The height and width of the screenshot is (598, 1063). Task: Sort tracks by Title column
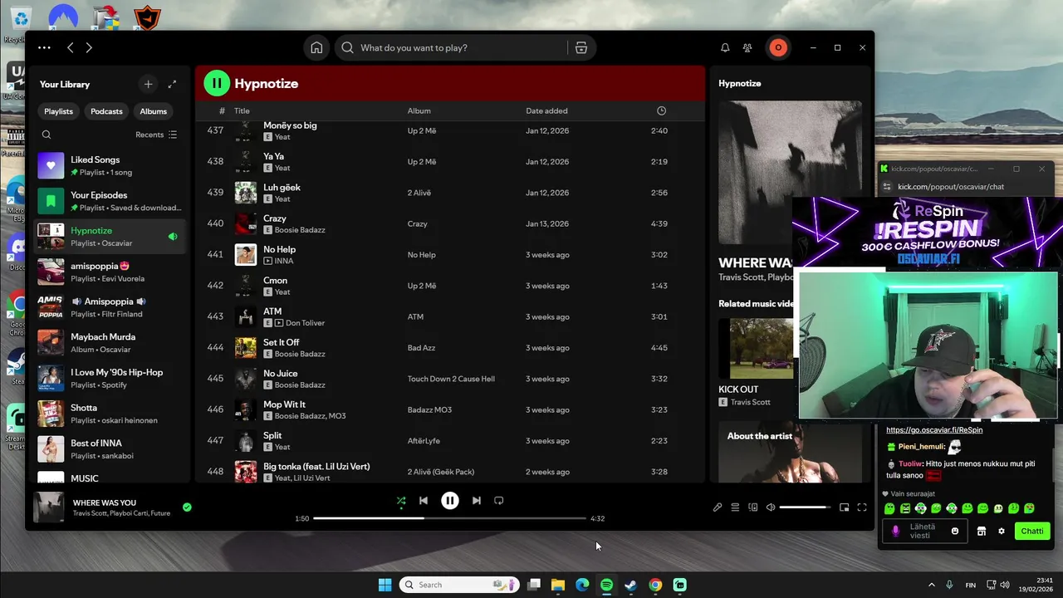pos(242,110)
